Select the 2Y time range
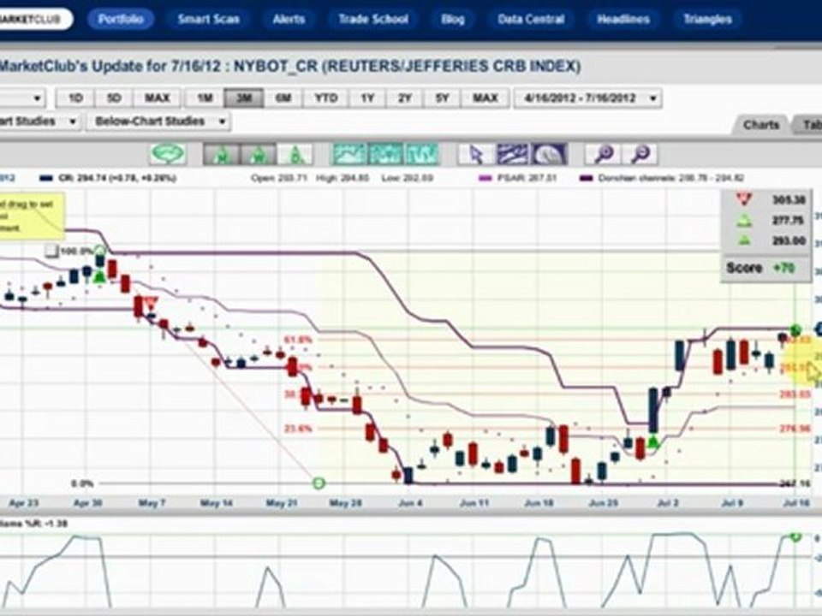This screenshot has width=822, height=616. [405, 98]
